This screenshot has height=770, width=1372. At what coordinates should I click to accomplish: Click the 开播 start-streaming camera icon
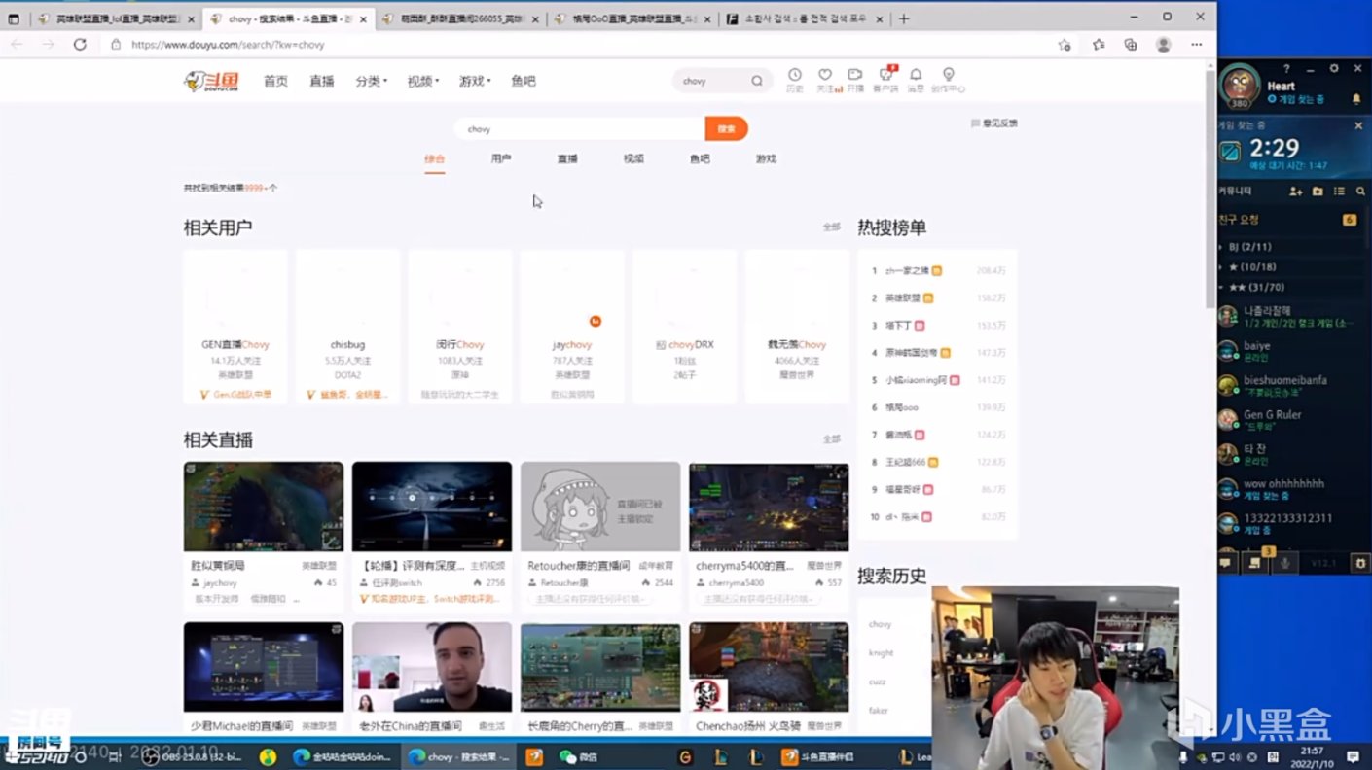[854, 75]
